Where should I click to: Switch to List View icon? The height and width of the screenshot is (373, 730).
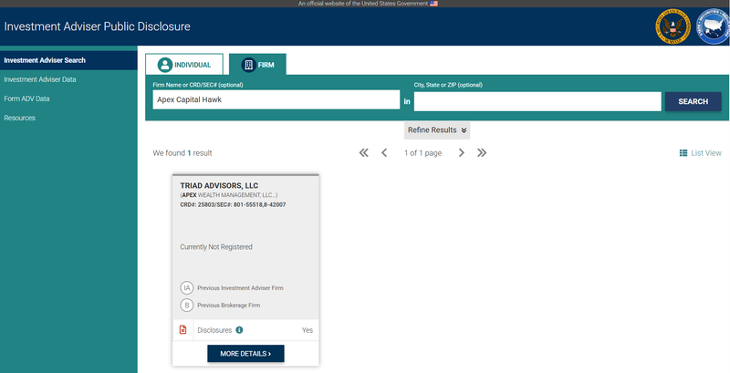coord(683,153)
